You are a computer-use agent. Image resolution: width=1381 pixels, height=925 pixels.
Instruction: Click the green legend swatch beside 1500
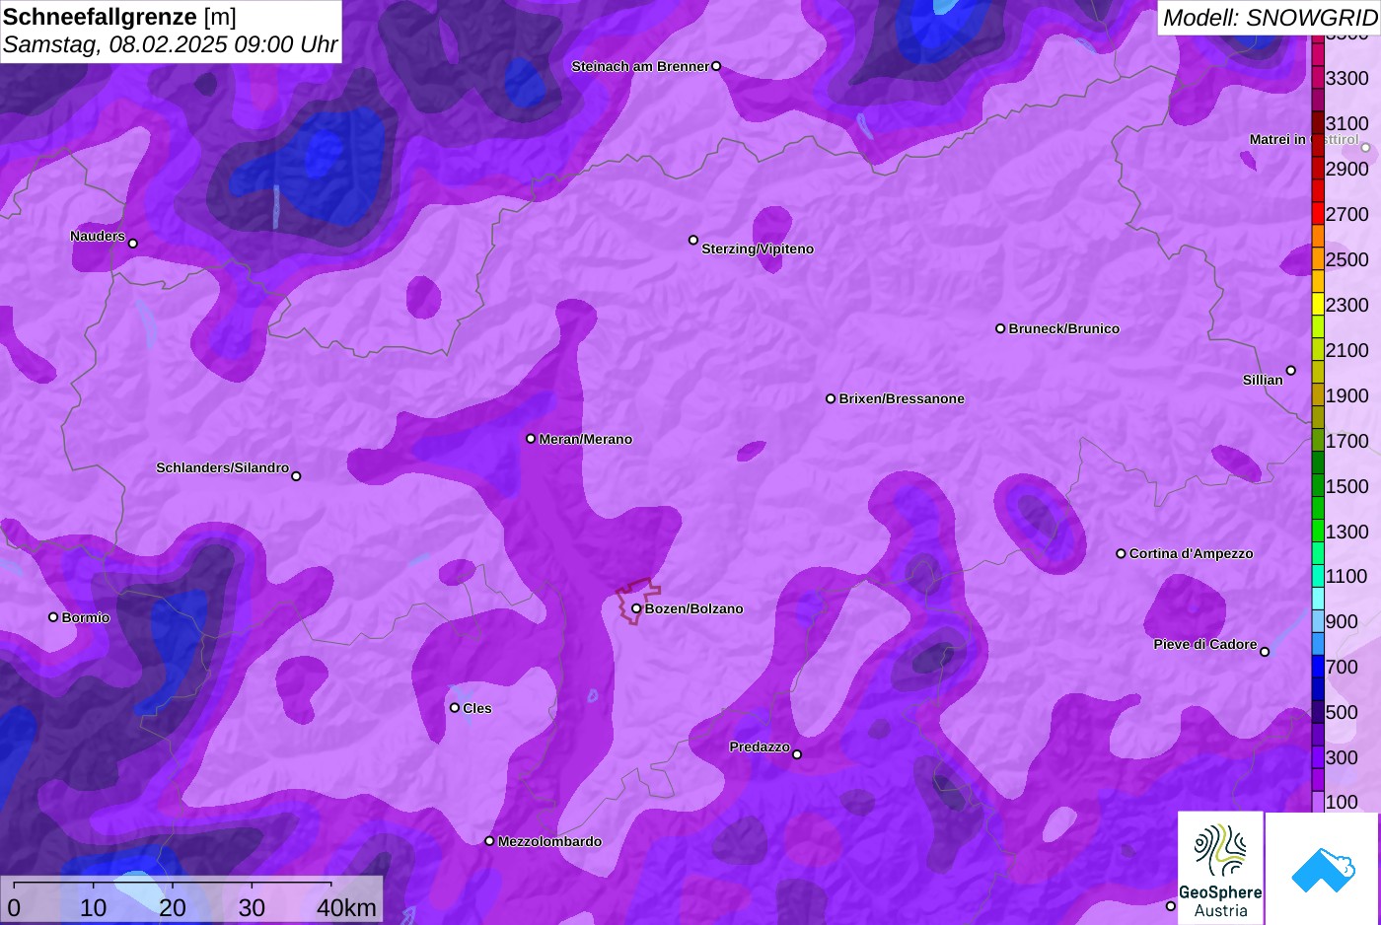(x=1318, y=486)
